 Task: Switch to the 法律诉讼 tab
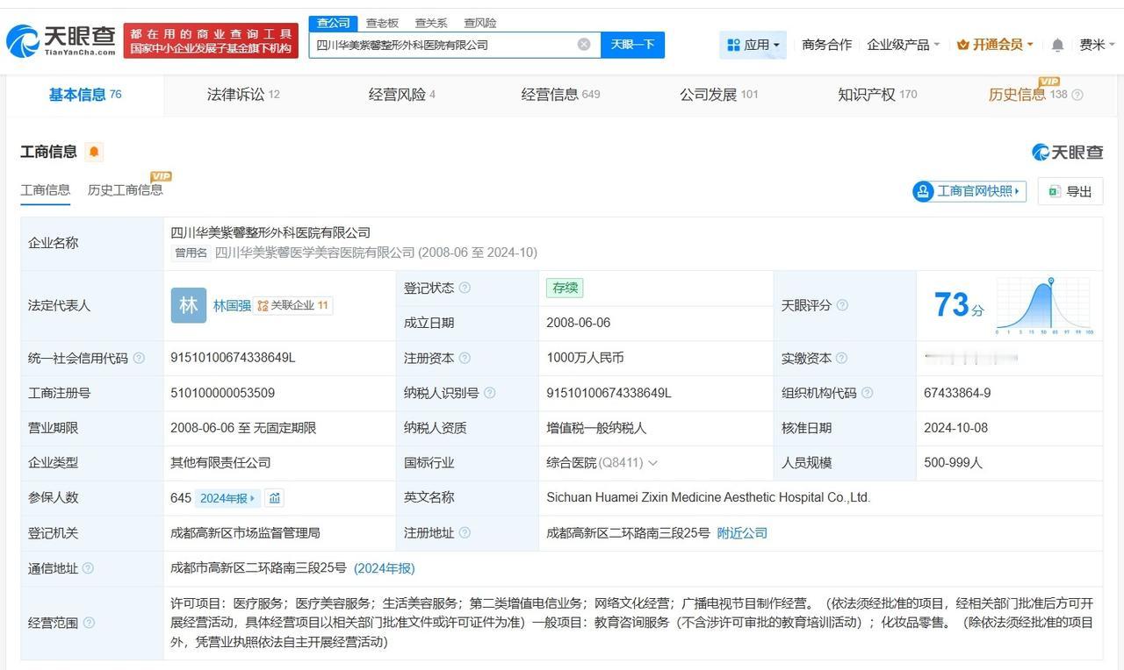235,95
